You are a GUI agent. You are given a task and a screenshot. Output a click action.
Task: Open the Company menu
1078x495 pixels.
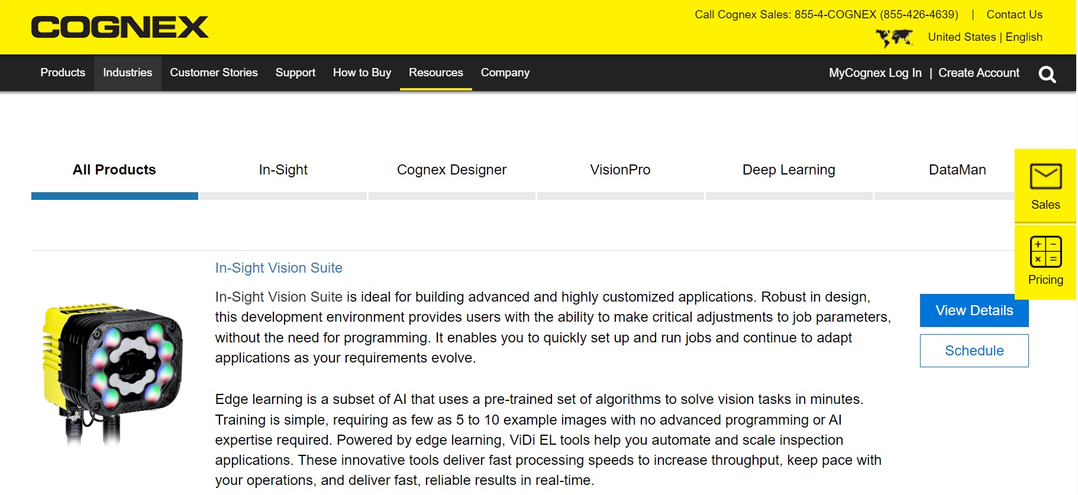coord(505,73)
